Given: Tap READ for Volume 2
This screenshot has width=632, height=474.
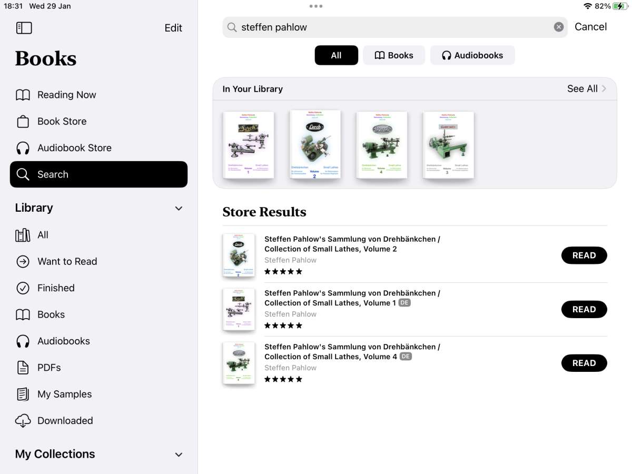Looking at the screenshot, I should pyautogui.click(x=584, y=255).
